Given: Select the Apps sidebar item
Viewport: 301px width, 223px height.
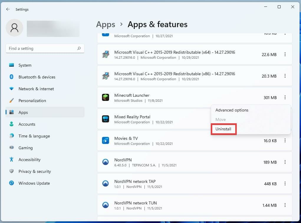Looking at the screenshot, I should (x=45, y=112).
